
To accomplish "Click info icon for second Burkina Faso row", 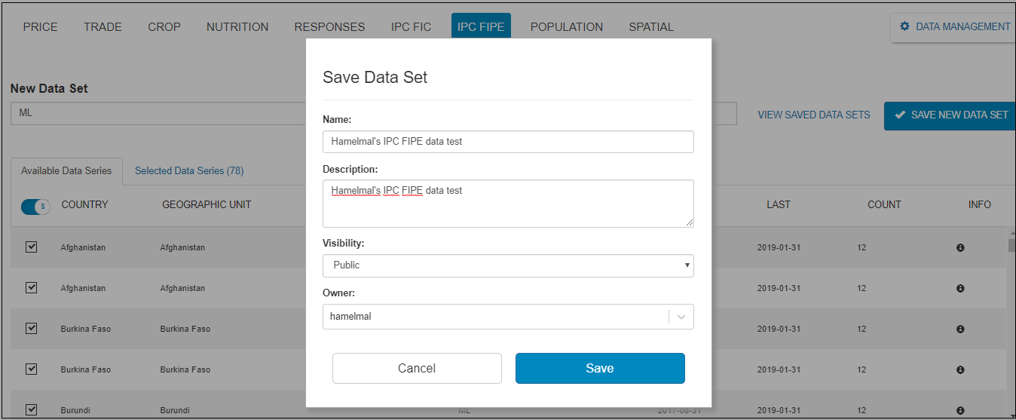I will tap(960, 369).
